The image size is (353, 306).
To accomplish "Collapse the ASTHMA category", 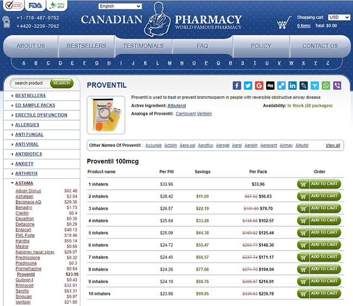I will point(24,183).
